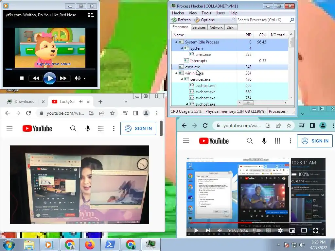The width and height of the screenshot is (335, 251).
Task: Toggle autoplay switch in right YouTube player
Action: click(256, 230)
